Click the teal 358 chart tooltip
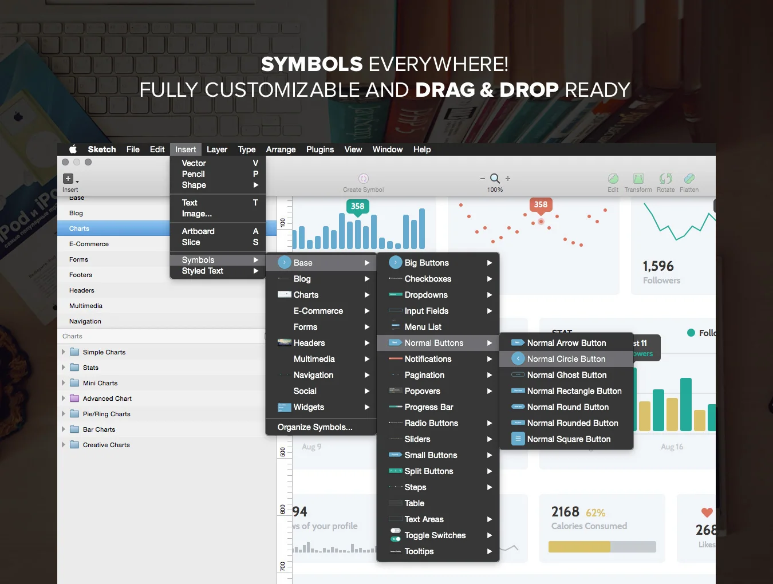 click(357, 207)
